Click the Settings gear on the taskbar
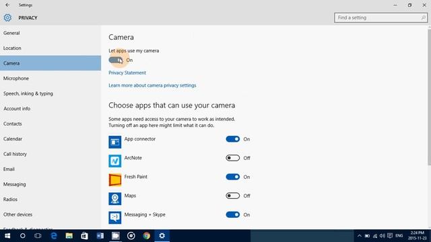Image resolution: width=431 pixels, height=242 pixels. (x=162, y=236)
